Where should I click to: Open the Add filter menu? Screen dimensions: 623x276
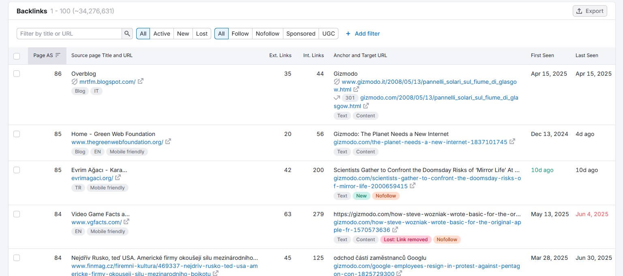(363, 34)
